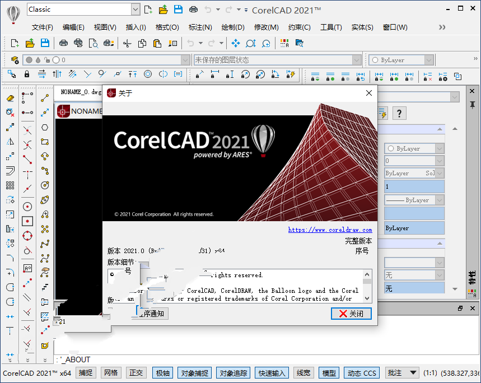Click the Cut scissors icon
Image resolution: width=481 pixels, height=383 pixels.
(127, 43)
